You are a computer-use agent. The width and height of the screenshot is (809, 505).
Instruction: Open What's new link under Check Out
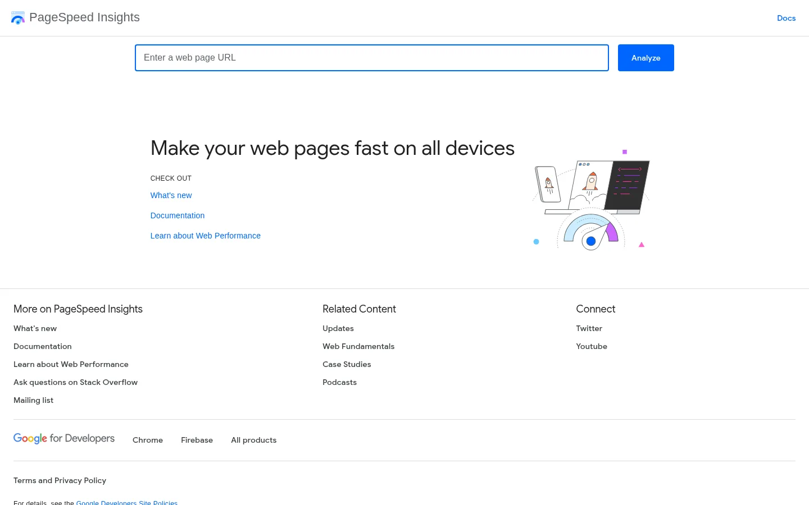pos(171,195)
